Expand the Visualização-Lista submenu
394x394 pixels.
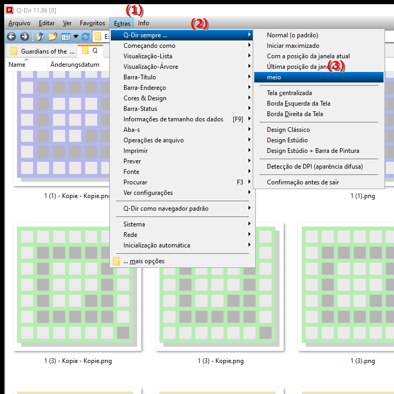tap(181, 56)
